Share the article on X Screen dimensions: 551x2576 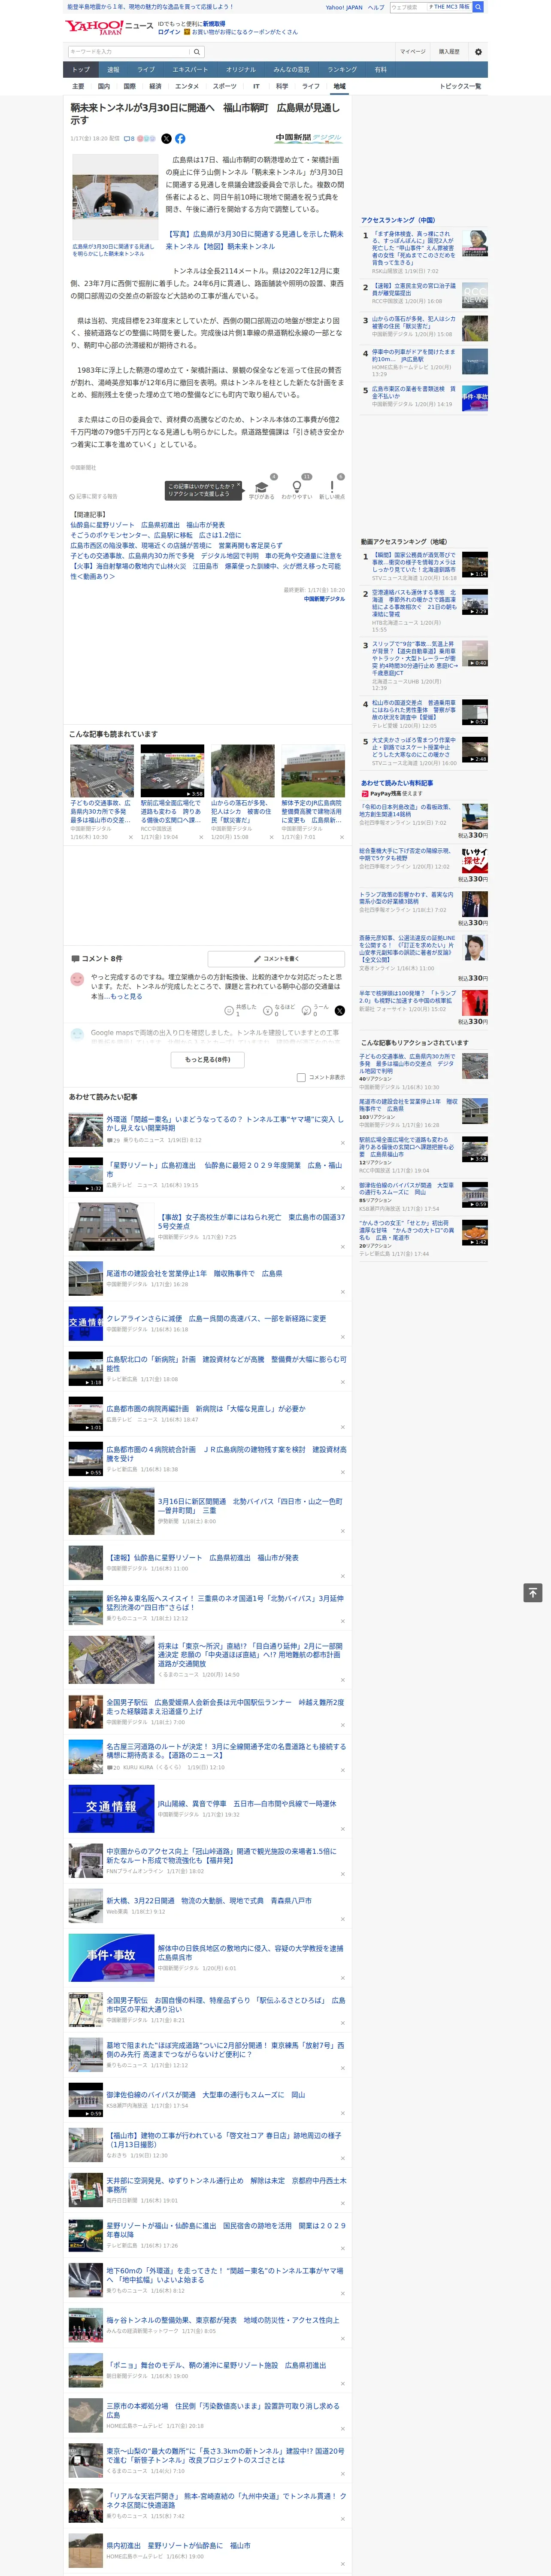tap(166, 139)
